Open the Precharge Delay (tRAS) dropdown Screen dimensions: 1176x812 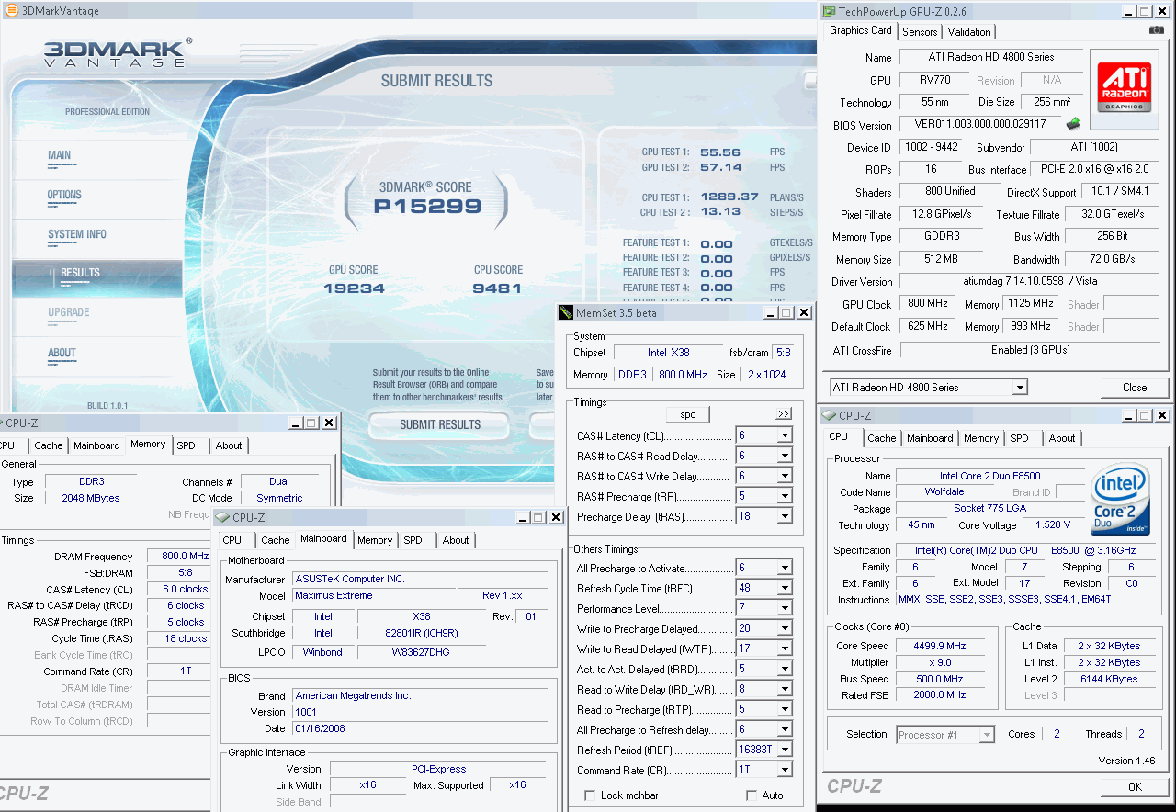pyautogui.click(x=785, y=516)
